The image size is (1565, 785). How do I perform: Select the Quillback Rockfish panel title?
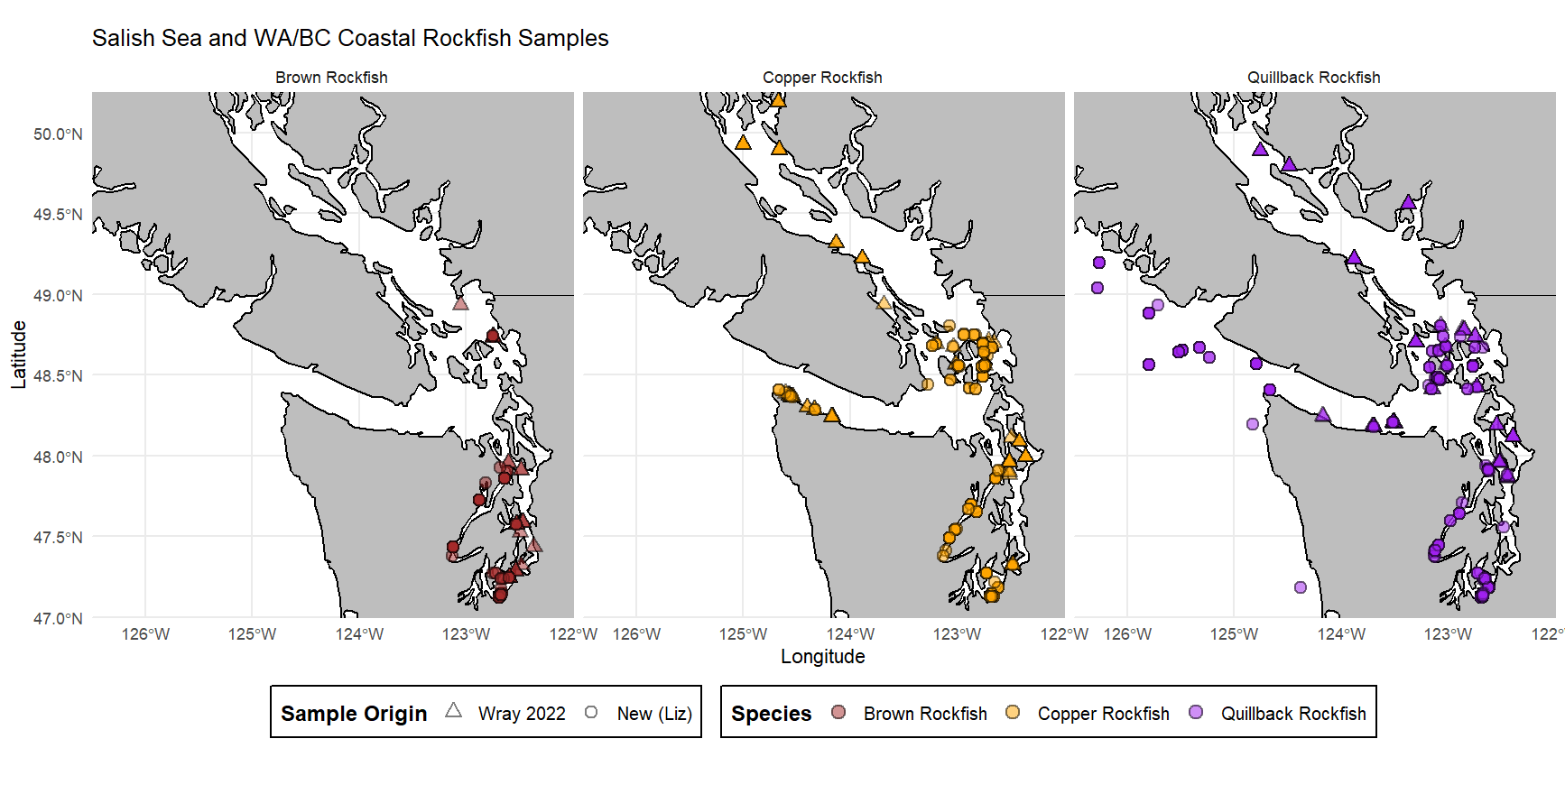tap(1313, 78)
